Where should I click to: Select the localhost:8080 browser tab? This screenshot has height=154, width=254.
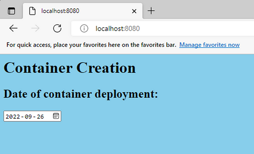(83, 11)
